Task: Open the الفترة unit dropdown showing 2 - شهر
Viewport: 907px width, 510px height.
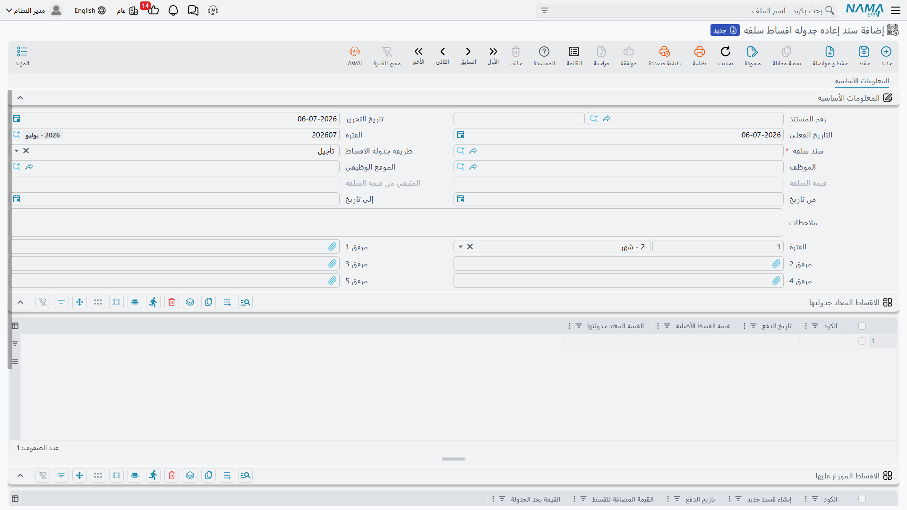Action: point(461,246)
